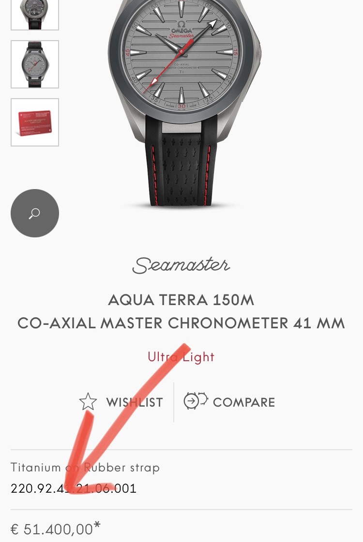Image resolution: width=363 pixels, height=542 pixels.
Task: Click the Seamaster script logo
Action: [x=181, y=266]
